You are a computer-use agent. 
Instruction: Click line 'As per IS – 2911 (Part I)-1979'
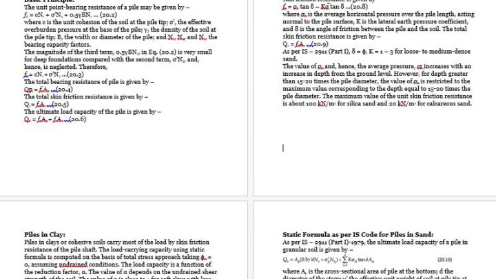375,242
